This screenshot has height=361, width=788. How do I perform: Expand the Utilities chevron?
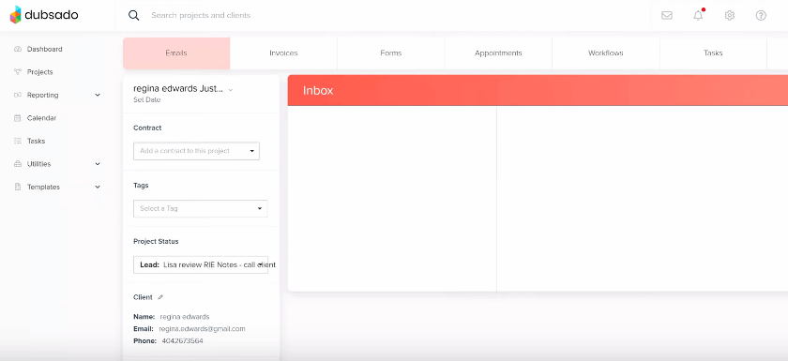(98, 164)
